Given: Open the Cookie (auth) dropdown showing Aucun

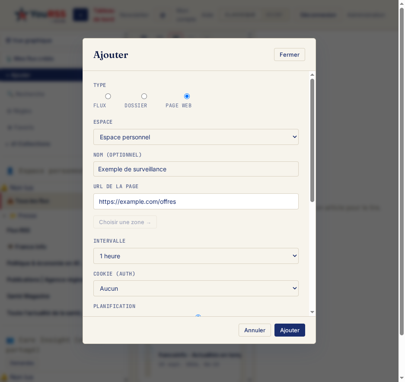Looking at the screenshot, I should [x=196, y=289].
